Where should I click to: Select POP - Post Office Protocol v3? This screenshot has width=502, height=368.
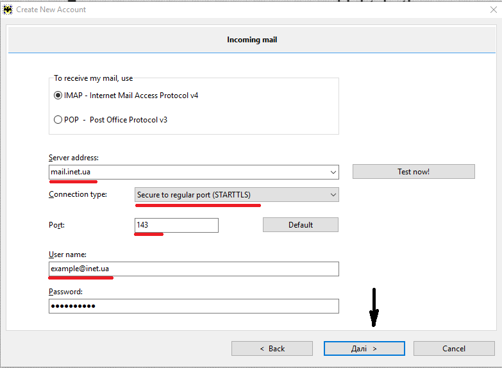tap(58, 120)
